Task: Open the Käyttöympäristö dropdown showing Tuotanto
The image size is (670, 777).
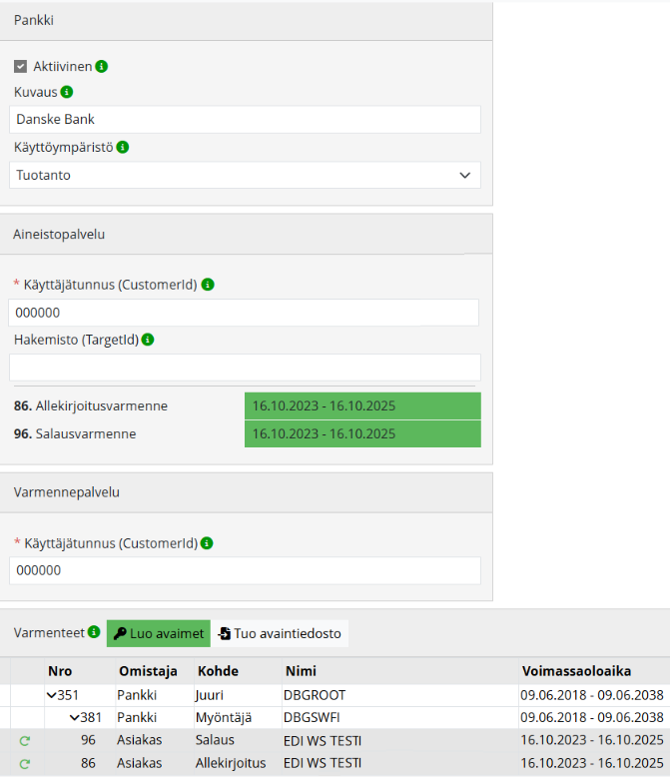Action: pos(245,175)
